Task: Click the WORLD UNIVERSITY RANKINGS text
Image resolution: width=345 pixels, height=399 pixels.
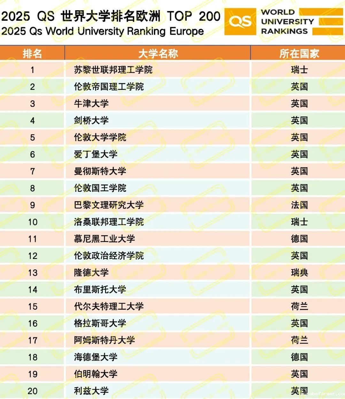Action: pos(287,22)
